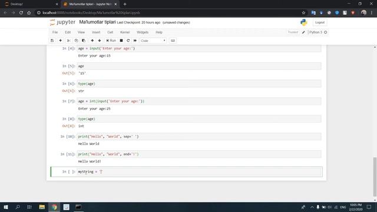Open the command palette keyboard icon
The width and height of the screenshot is (377, 212).
tap(173, 41)
